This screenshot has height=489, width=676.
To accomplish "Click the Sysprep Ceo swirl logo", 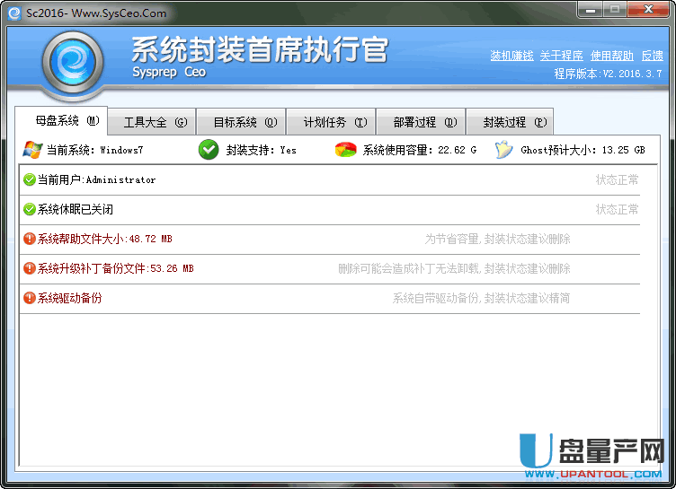I will 73,64.
